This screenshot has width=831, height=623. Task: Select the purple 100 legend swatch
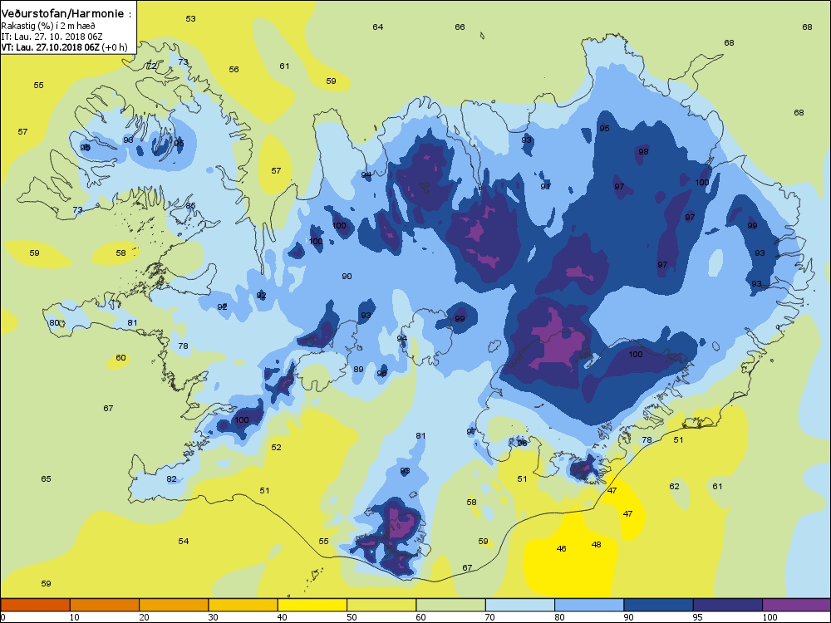click(797, 605)
